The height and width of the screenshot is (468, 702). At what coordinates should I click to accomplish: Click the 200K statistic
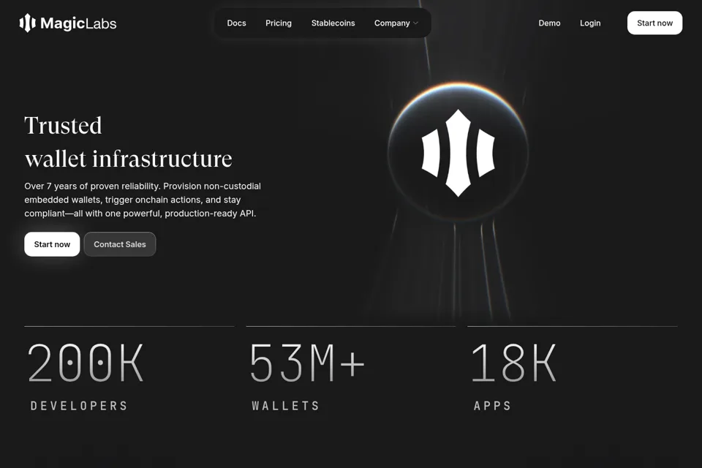(86, 362)
